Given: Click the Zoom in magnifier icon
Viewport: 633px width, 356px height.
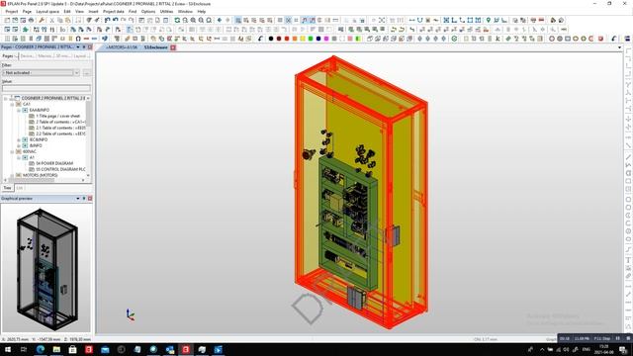Looking at the screenshot, I should [x=194, y=20].
